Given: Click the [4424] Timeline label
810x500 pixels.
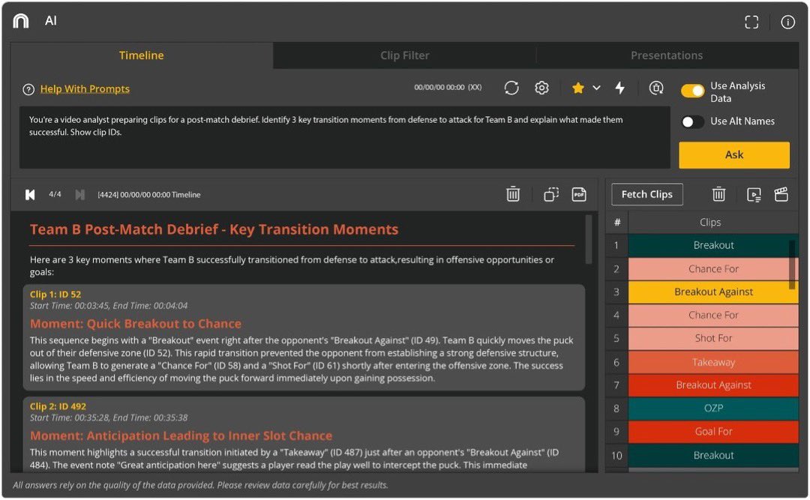Looking at the screenshot, I should point(148,195).
